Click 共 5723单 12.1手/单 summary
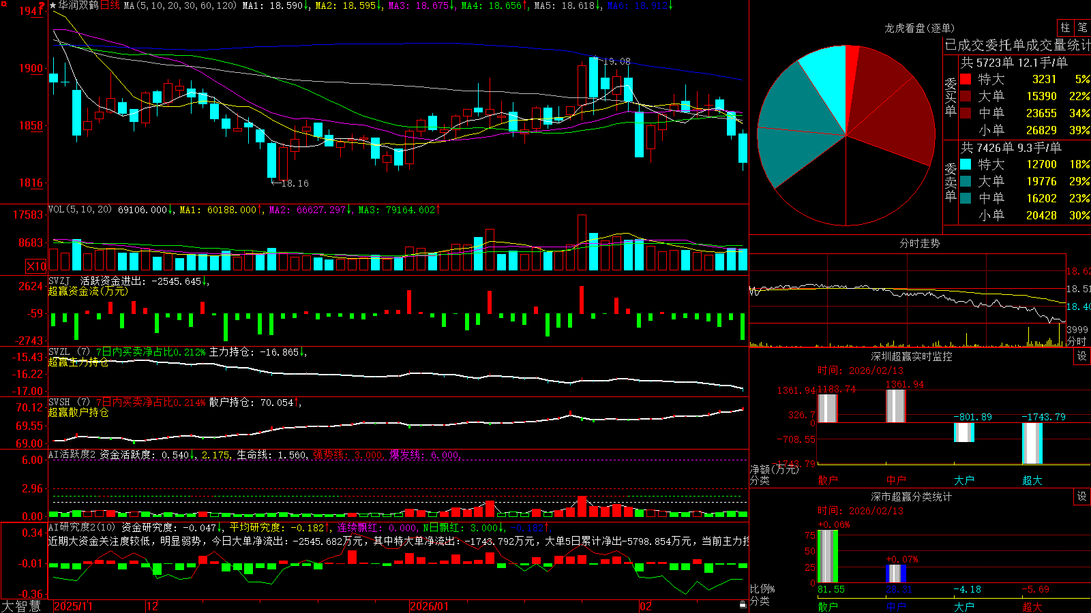1091x613 pixels. (1014, 62)
